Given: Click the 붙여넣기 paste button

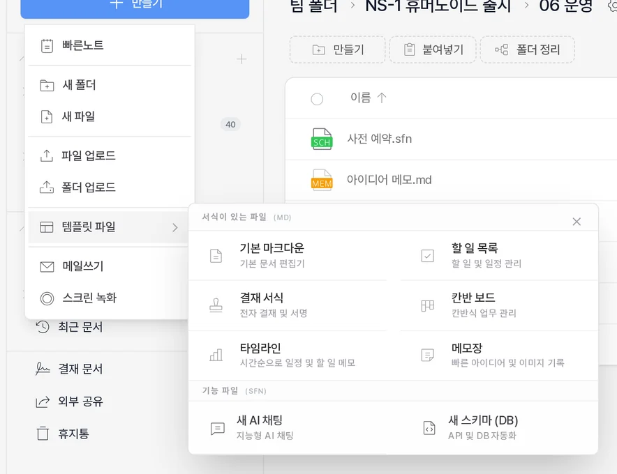Looking at the screenshot, I should pyautogui.click(x=433, y=49).
